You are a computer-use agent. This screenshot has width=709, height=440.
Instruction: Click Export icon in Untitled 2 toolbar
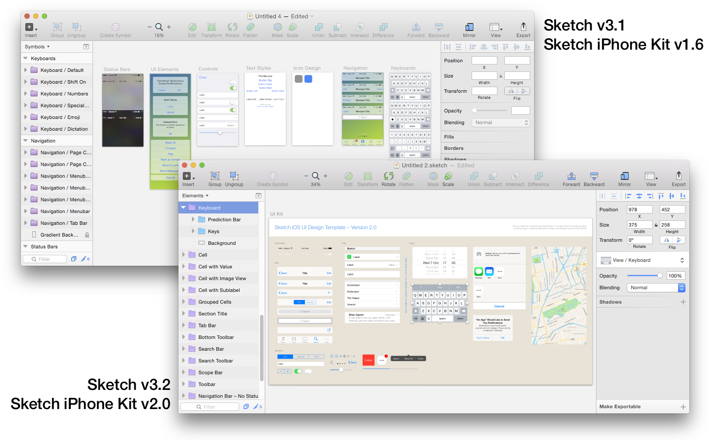678,176
